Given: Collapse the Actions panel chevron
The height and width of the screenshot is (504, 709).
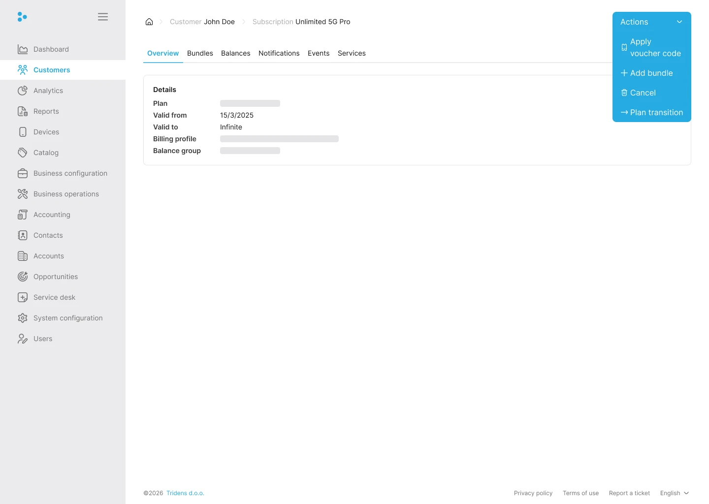Looking at the screenshot, I should coord(679,22).
